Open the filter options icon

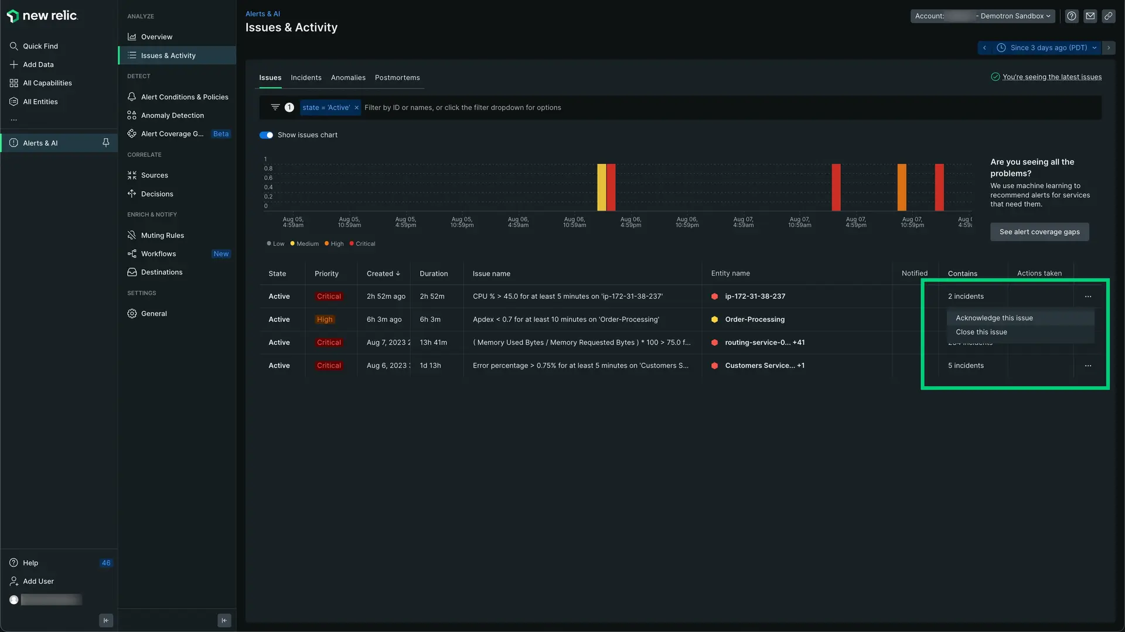click(275, 107)
